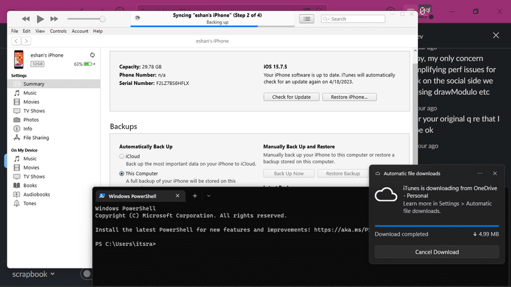Screen dimensions: 511x287
Task: Open more options on the downloads notification
Action: [x=480, y=174]
